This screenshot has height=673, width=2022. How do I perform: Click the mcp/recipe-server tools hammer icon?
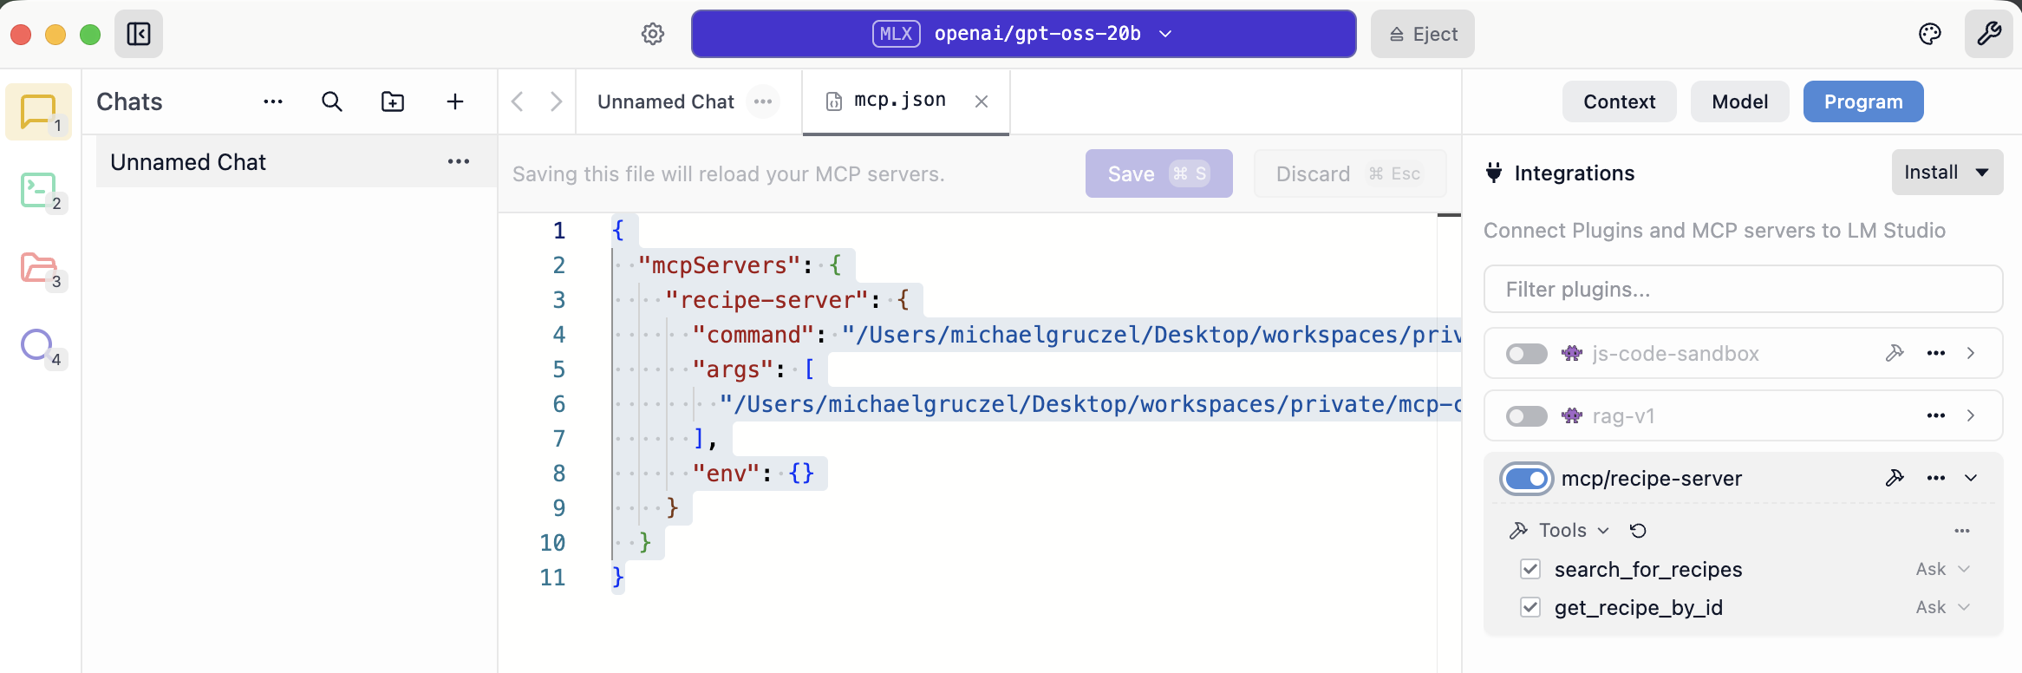coord(1895,478)
